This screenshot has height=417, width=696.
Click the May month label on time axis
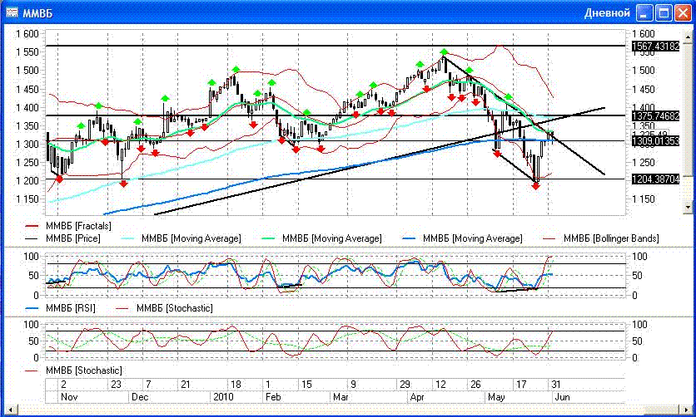click(496, 396)
